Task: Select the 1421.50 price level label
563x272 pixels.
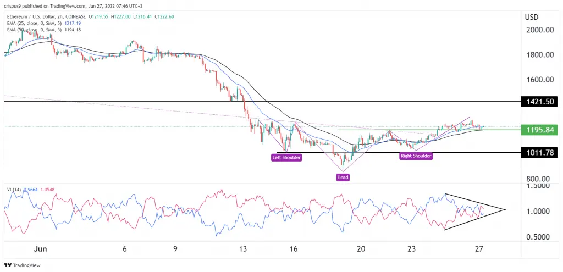Action: point(539,102)
